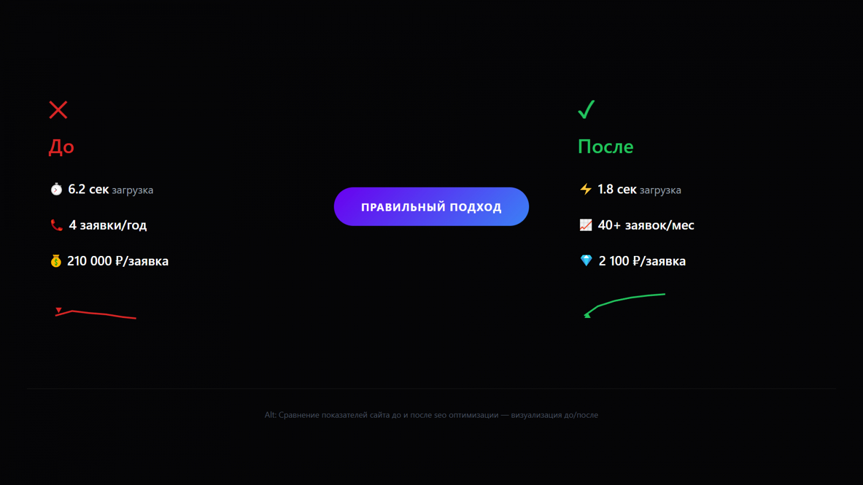Click the lightning bolt icon

point(586,189)
